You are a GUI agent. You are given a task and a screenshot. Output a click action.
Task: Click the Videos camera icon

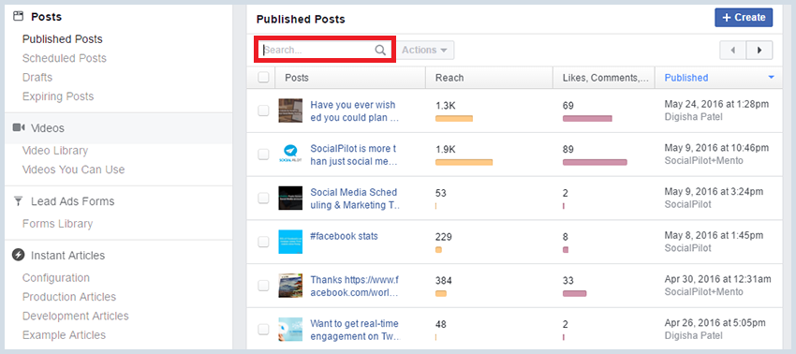[x=19, y=127]
